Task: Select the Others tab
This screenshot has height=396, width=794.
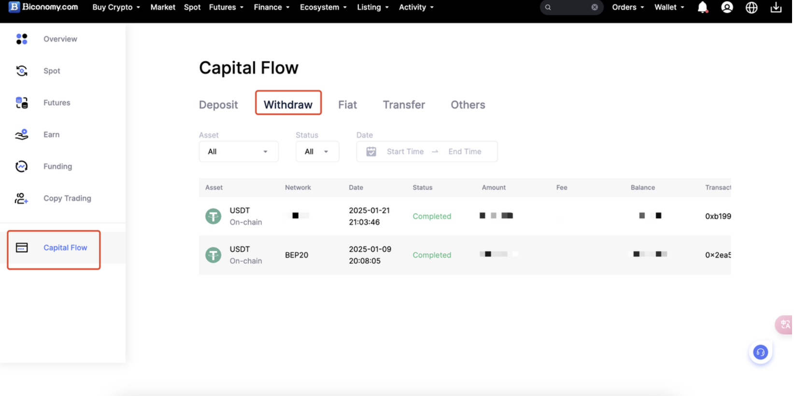Action: (468, 105)
